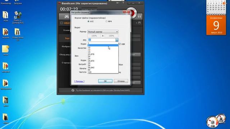Select the Plants vs. Zombies shortcut
Screen dimensions: 230x129
[18, 18]
